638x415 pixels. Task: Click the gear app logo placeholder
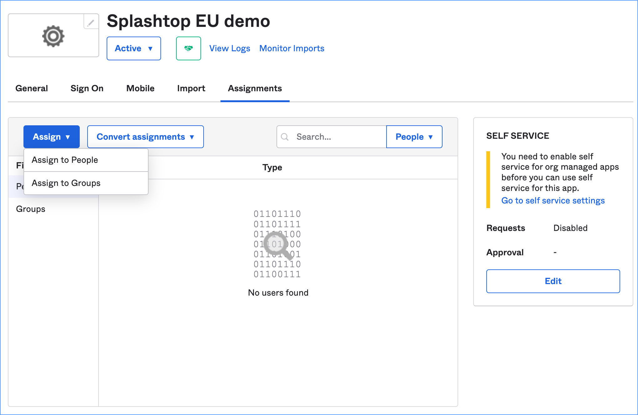pos(53,36)
